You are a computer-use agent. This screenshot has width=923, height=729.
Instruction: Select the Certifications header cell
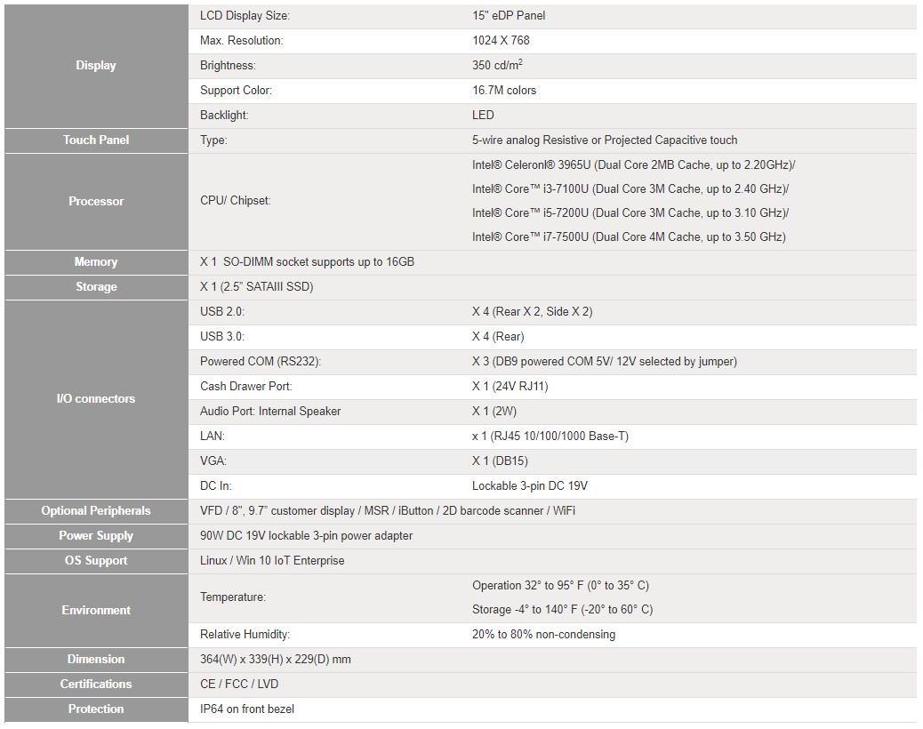(96, 685)
